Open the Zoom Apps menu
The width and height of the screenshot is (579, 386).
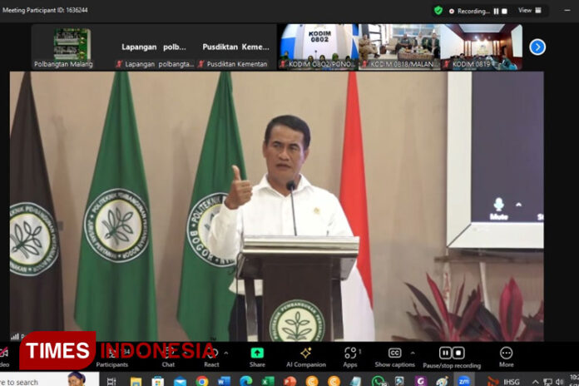click(x=350, y=357)
